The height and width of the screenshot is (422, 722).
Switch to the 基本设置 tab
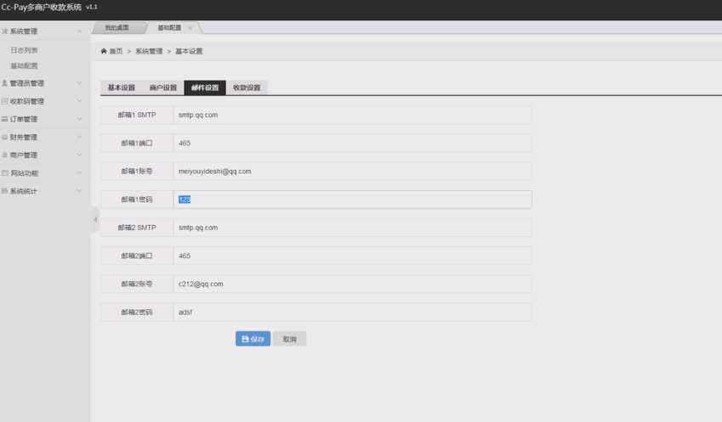[121, 87]
